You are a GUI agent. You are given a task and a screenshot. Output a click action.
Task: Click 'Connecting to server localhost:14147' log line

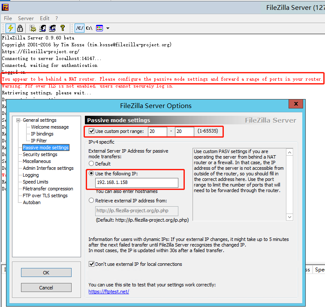(x=51, y=58)
